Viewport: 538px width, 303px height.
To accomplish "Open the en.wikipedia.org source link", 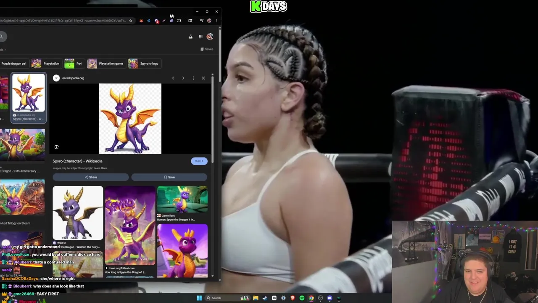I will [73, 78].
